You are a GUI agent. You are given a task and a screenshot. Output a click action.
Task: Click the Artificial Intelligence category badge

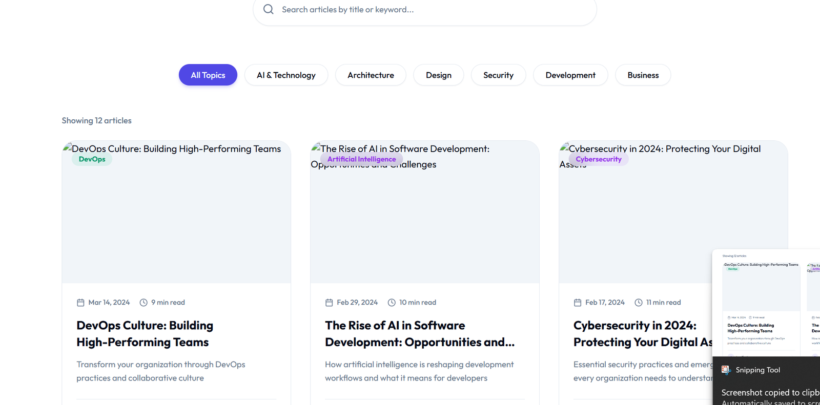[361, 159]
